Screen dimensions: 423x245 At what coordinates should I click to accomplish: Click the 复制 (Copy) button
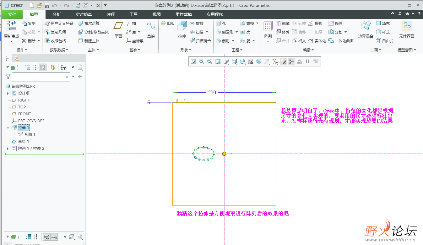pyautogui.click(x=29, y=23)
